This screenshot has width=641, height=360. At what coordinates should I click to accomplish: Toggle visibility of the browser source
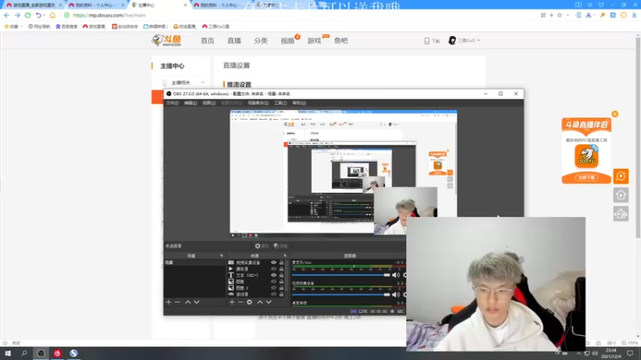click(273, 294)
